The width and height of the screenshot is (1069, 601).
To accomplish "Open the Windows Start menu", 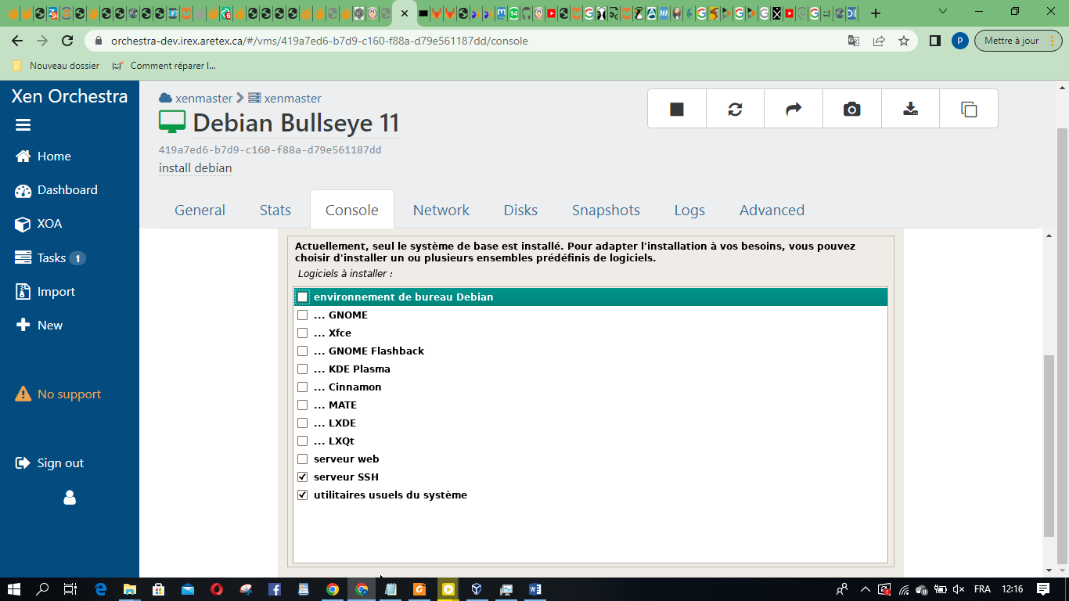I will click(x=14, y=588).
